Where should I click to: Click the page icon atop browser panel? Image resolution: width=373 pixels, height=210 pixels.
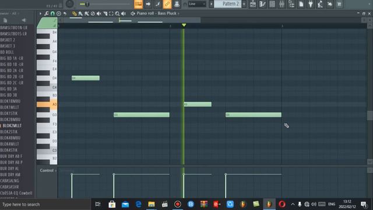click(5, 20)
